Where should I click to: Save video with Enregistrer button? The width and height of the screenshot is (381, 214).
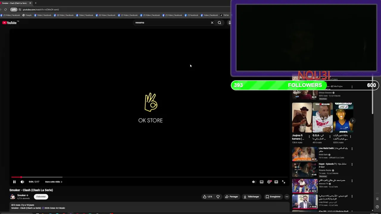tap(273, 197)
